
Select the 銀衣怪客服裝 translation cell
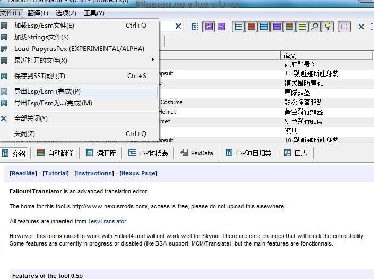click(327, 102)
